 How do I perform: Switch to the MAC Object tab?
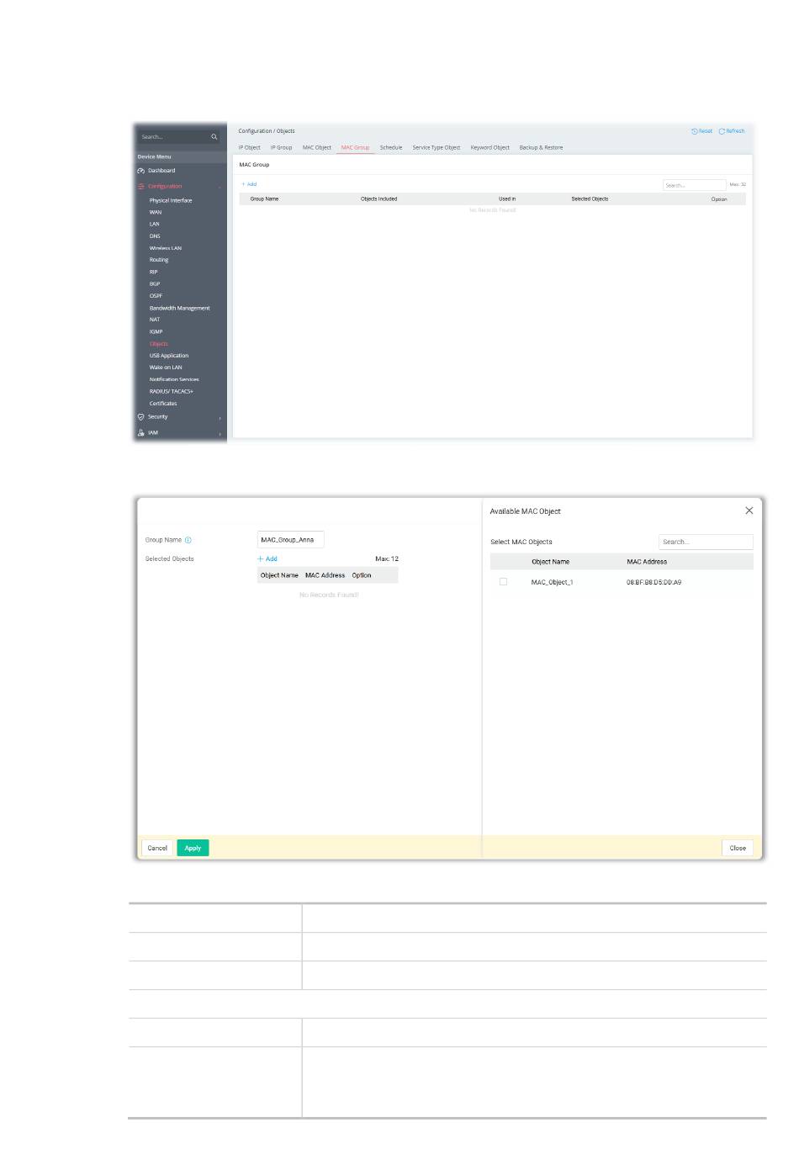[317, 147]
